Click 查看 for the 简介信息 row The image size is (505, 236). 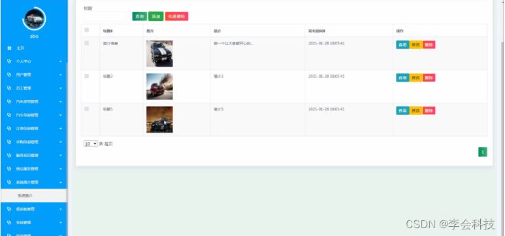(x=402, y=45)
